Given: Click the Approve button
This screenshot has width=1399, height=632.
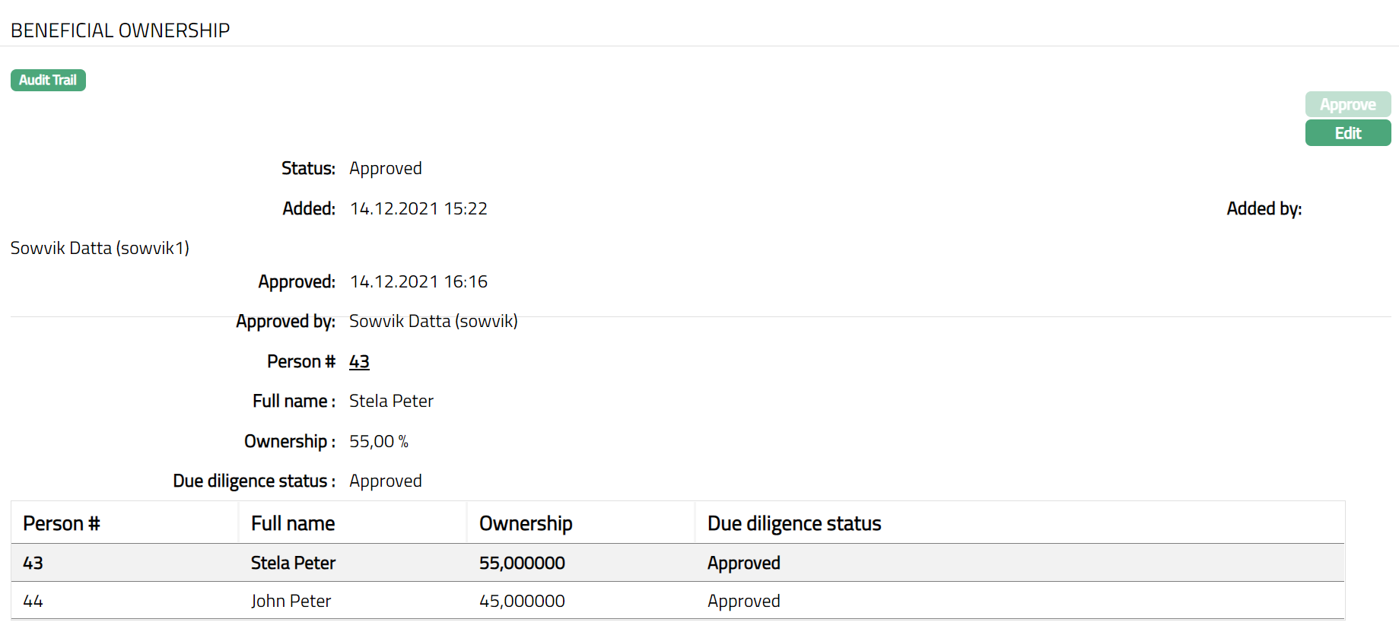Looking at the screenshot, I should [x=1347, y=104].
